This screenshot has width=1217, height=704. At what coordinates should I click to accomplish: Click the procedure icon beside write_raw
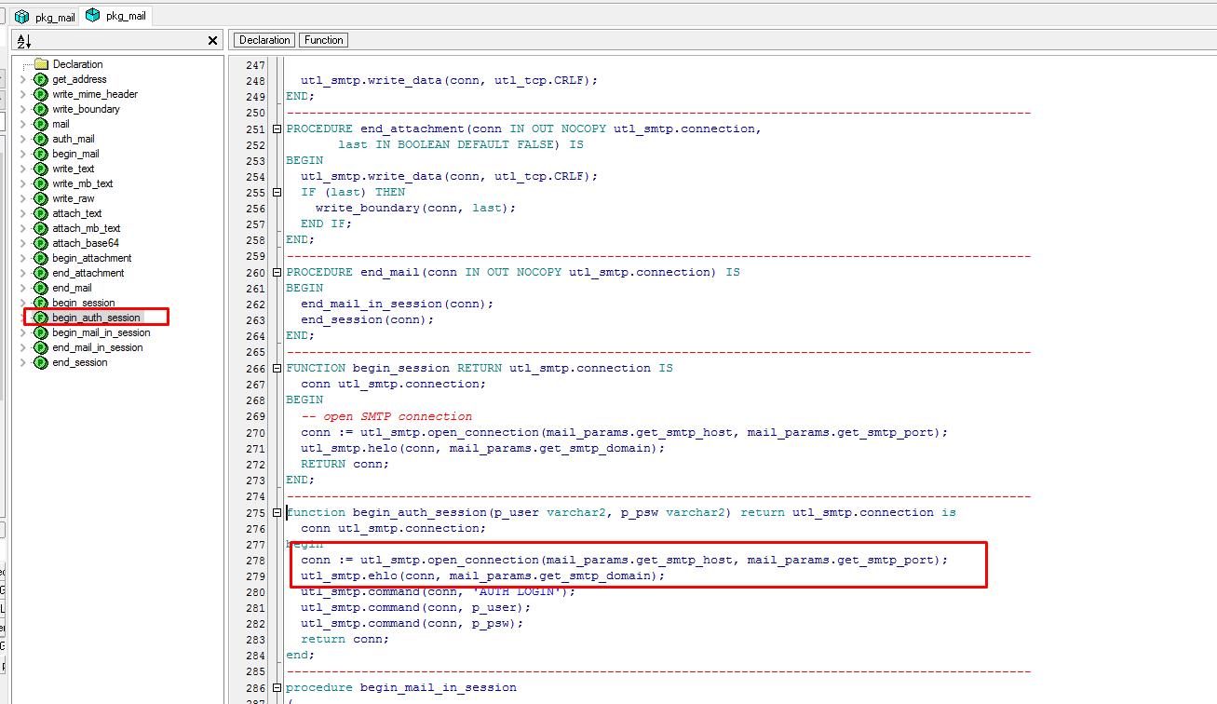tap(41, 198)
